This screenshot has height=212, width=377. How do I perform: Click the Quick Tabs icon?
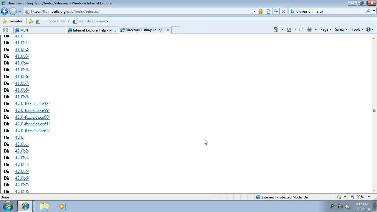pyautogui.click(x=5, y=30)
